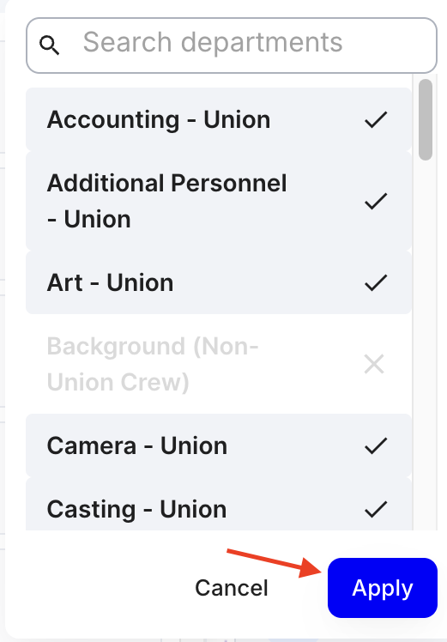This screenshot has width=447, height=642.
Task: Click the Cancel button
Action: (232, 588)
